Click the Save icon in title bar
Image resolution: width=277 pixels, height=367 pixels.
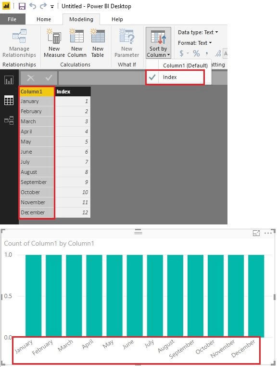click(22, 6)
